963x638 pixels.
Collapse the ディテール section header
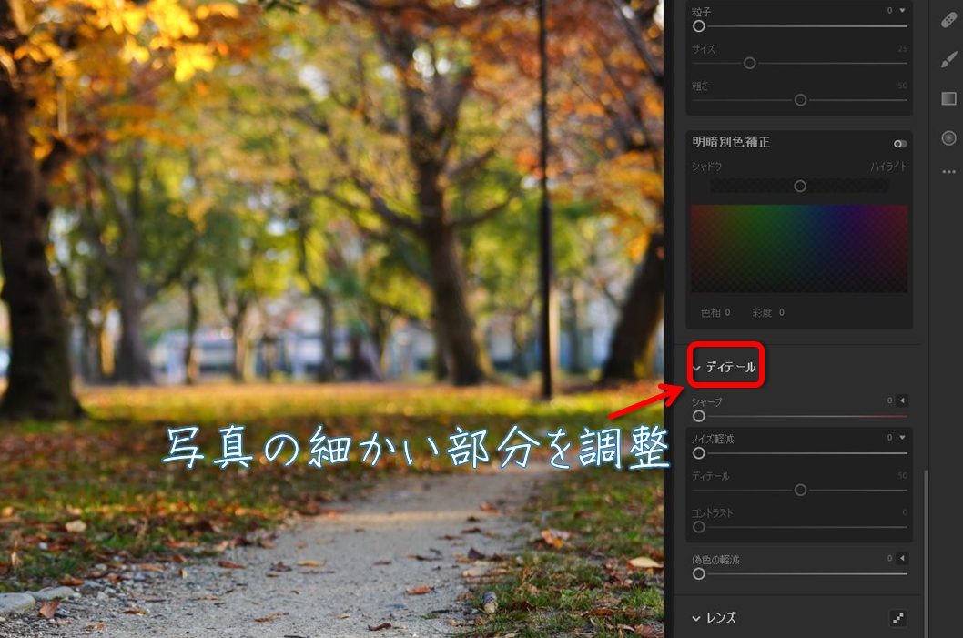pyautogui.click(x=725, y=368)
